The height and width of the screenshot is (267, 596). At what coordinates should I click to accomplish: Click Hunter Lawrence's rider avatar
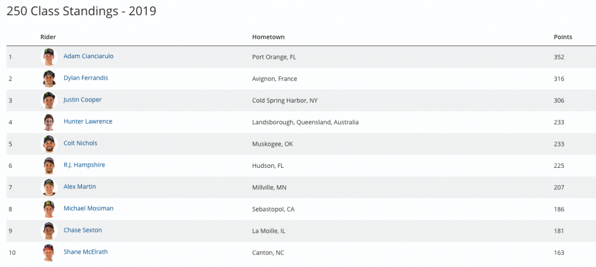click(x=49, y=122)
